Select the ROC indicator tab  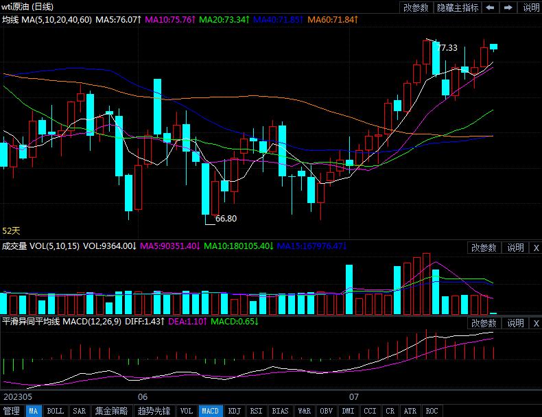click(432, 411)
